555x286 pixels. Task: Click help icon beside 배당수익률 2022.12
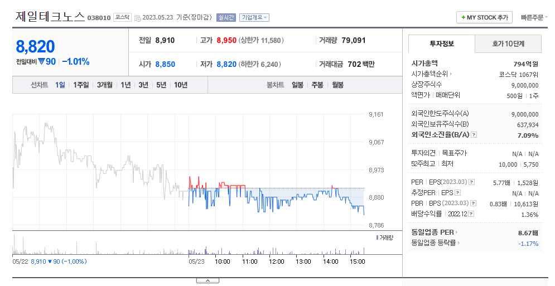click(471, 214)
